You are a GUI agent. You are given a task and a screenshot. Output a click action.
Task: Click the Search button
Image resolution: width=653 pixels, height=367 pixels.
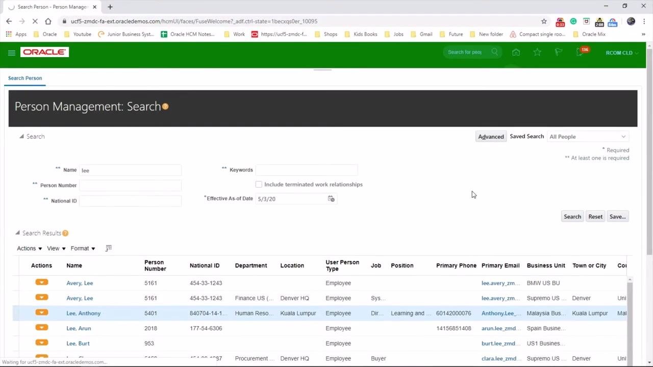point(572,217)
